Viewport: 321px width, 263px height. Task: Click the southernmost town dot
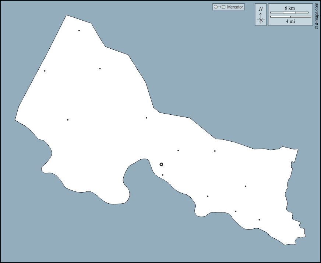point(259,220)
